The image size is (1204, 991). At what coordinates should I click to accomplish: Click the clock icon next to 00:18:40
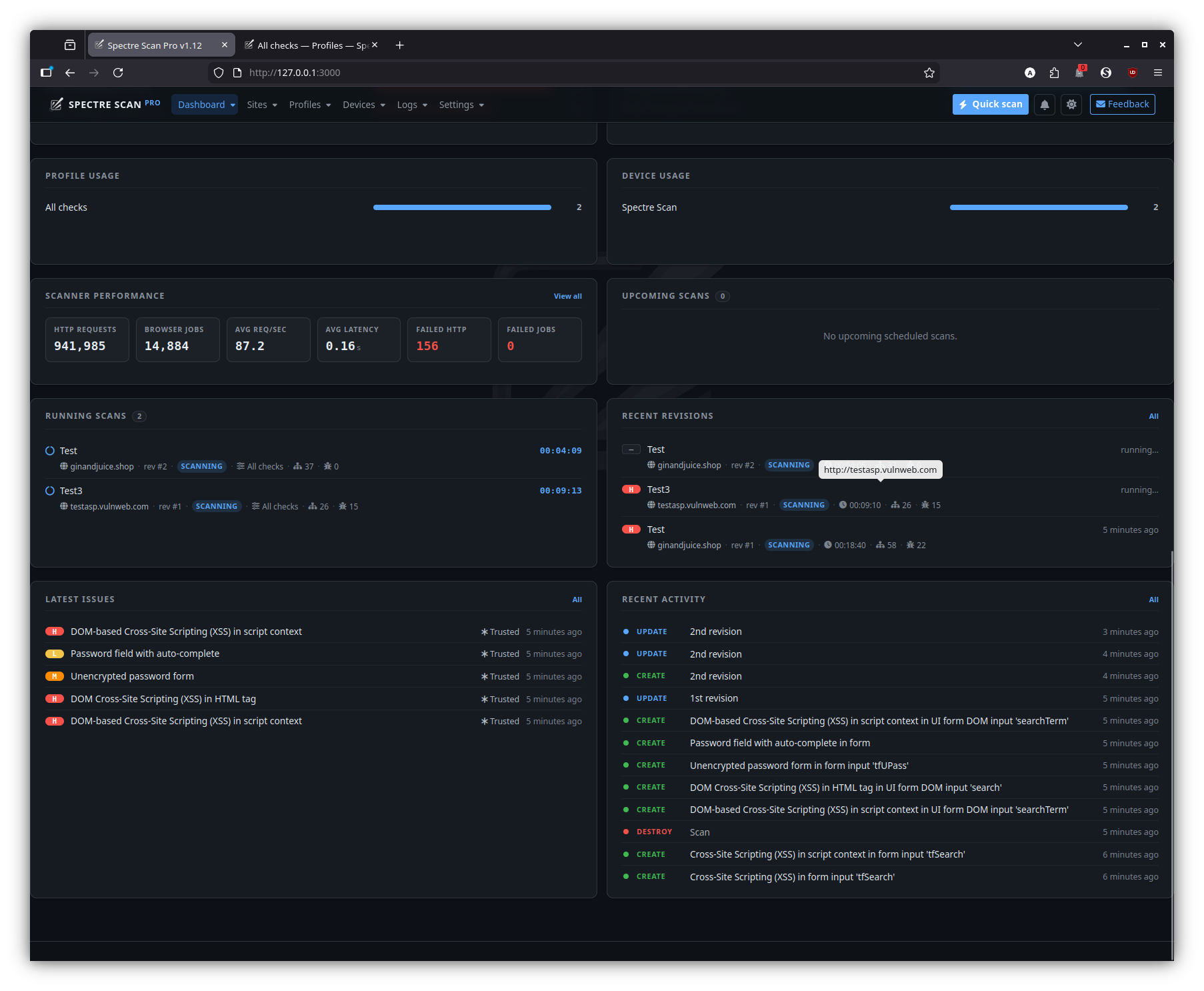(827, 545)
